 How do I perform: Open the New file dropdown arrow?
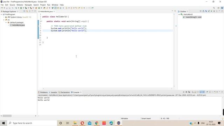(x=4, y=8)
